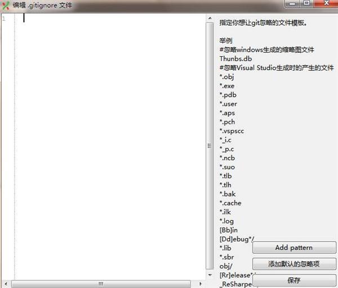Click the *.ilk example line
This screenshot has height=288, width=338.
(x=225, y=212)
